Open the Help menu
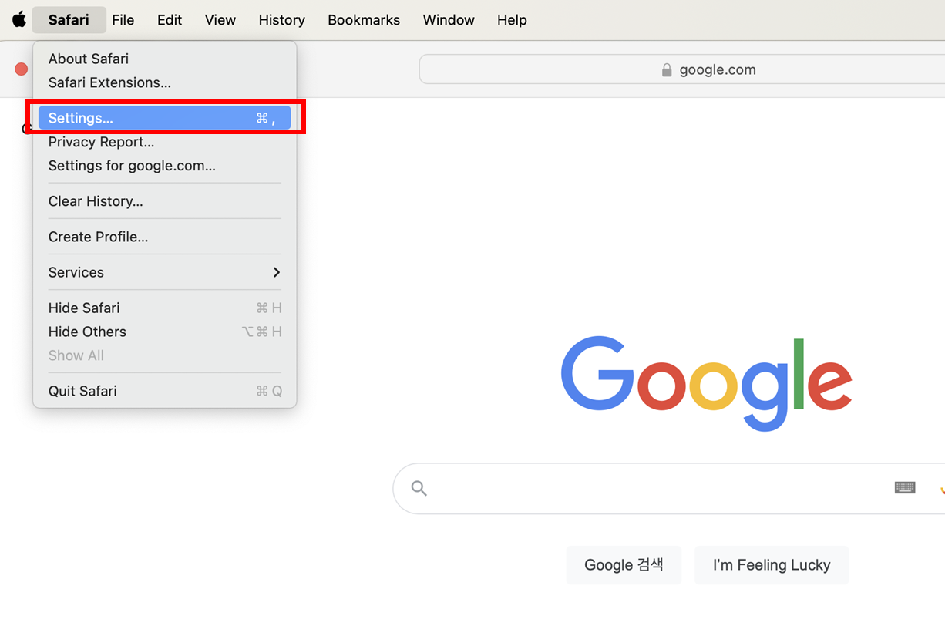This screenshot has width=945, height=633. coord(512,20)
